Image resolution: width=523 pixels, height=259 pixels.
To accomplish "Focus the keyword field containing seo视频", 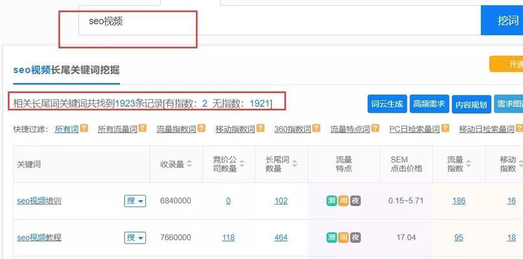I will [x=280, y=20].
